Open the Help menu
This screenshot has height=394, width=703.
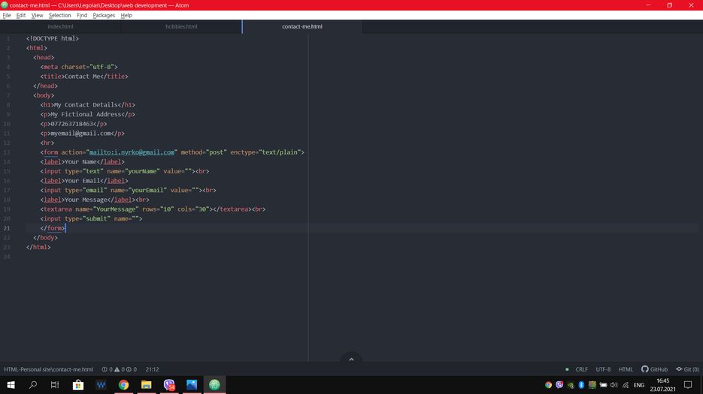[126, 15]
